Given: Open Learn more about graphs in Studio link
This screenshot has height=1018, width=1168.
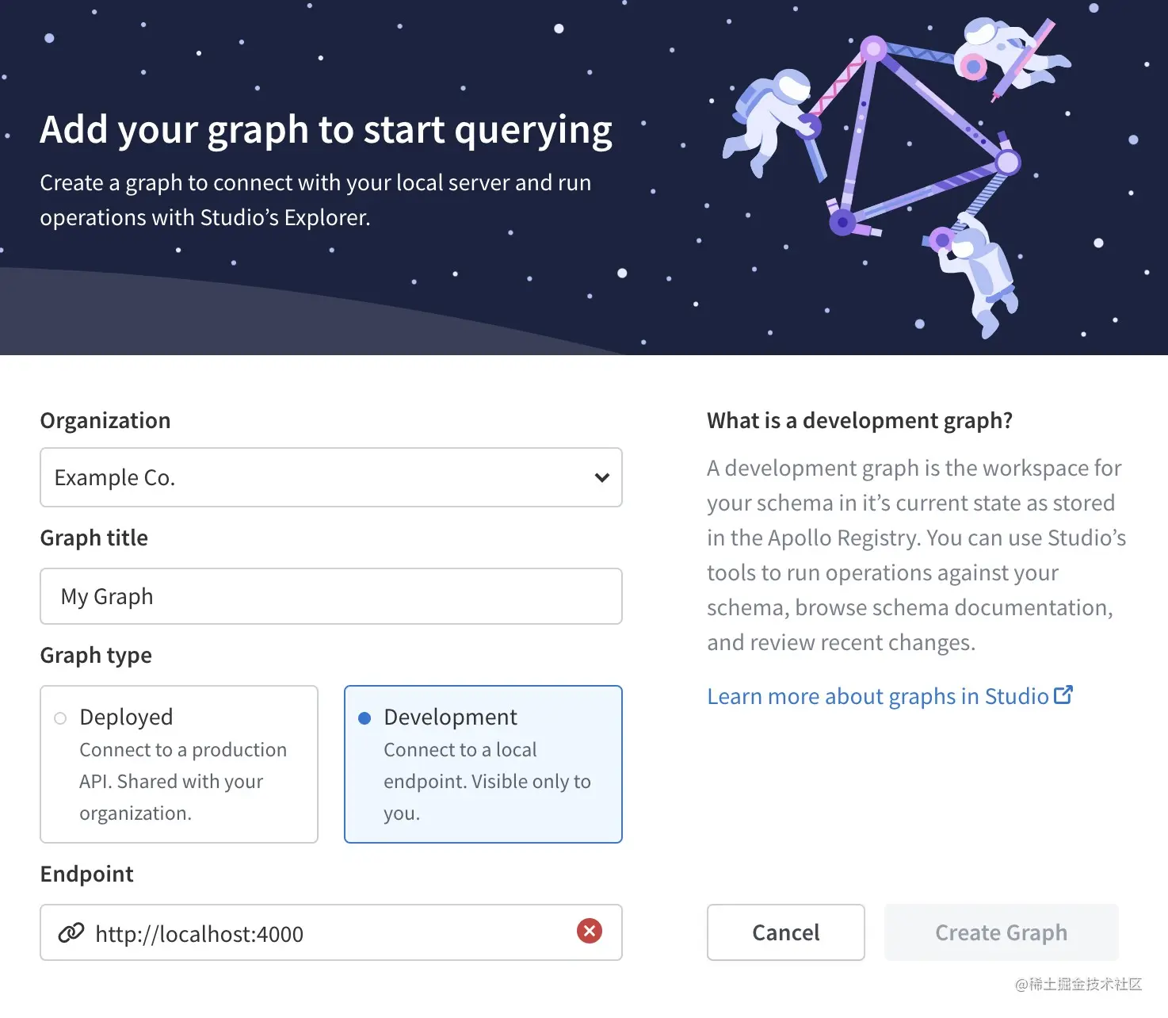Looking at the screenshot, I should (x=877, y=696).
